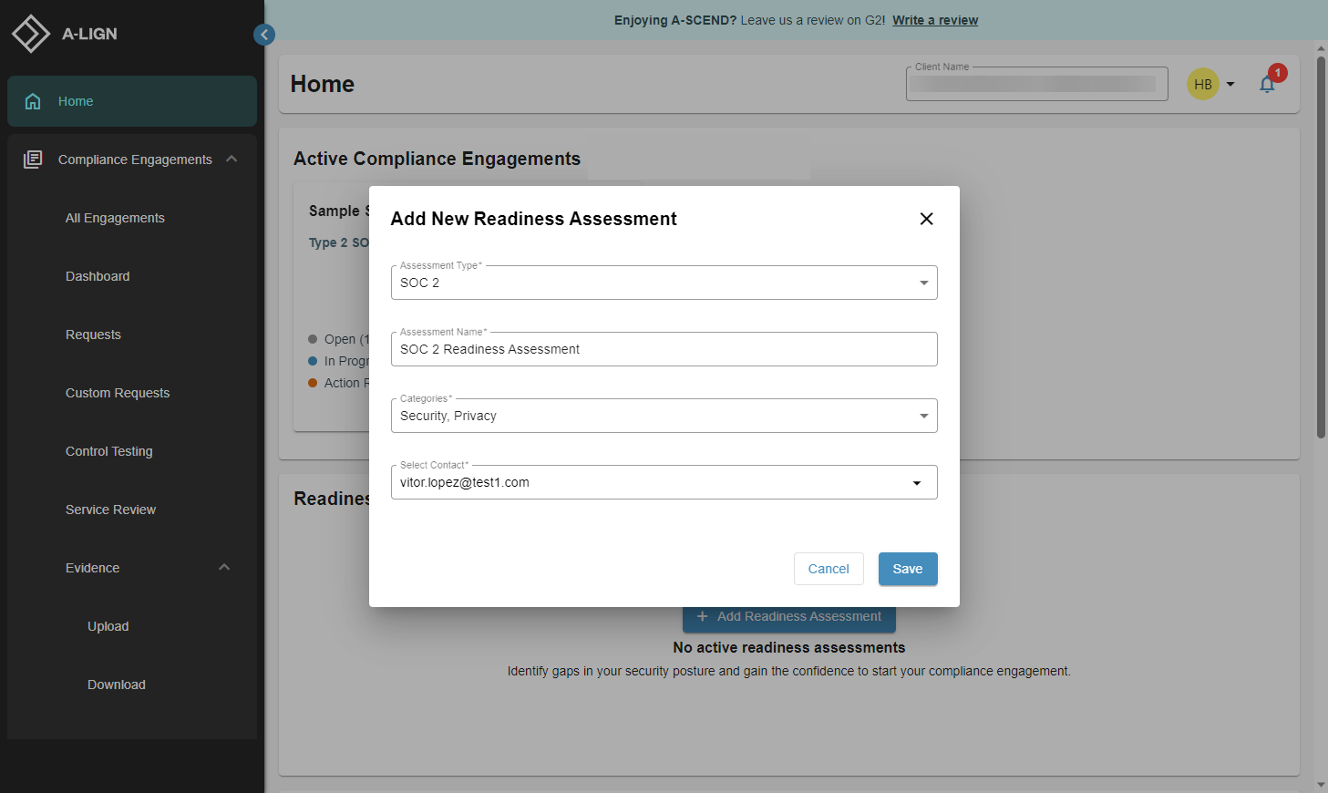
Task: Open the Assessment Type dropdown
Action: 923,283
